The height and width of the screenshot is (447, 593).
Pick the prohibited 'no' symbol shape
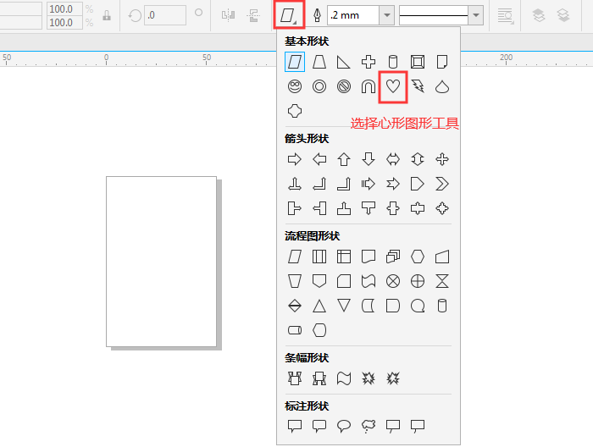(344, 86)
